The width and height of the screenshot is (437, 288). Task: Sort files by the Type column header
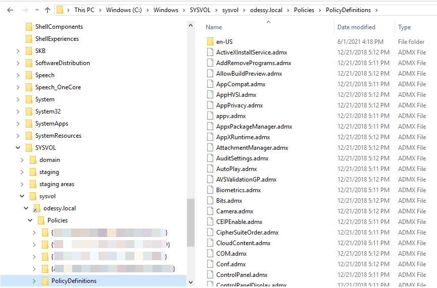coord(404,27)
